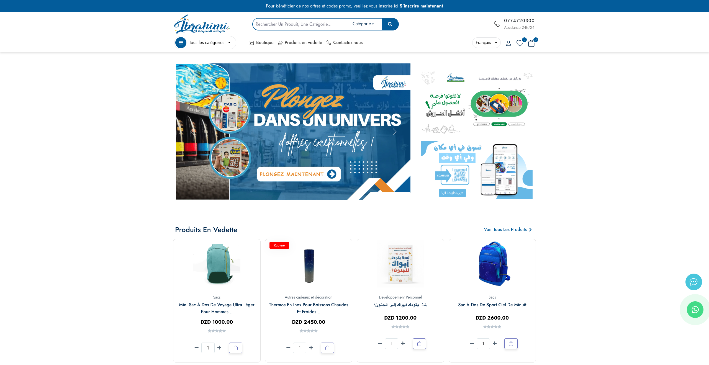This screenshot has height=365, width=709.
Task: Click S'inscrire maintenant link
Action: (x=421, y=6)
